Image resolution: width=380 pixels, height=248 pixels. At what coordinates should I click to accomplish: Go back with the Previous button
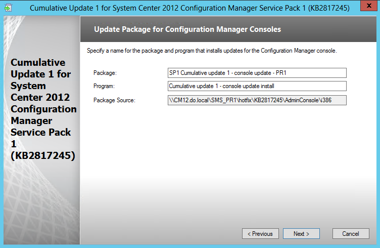click(260, 233)
